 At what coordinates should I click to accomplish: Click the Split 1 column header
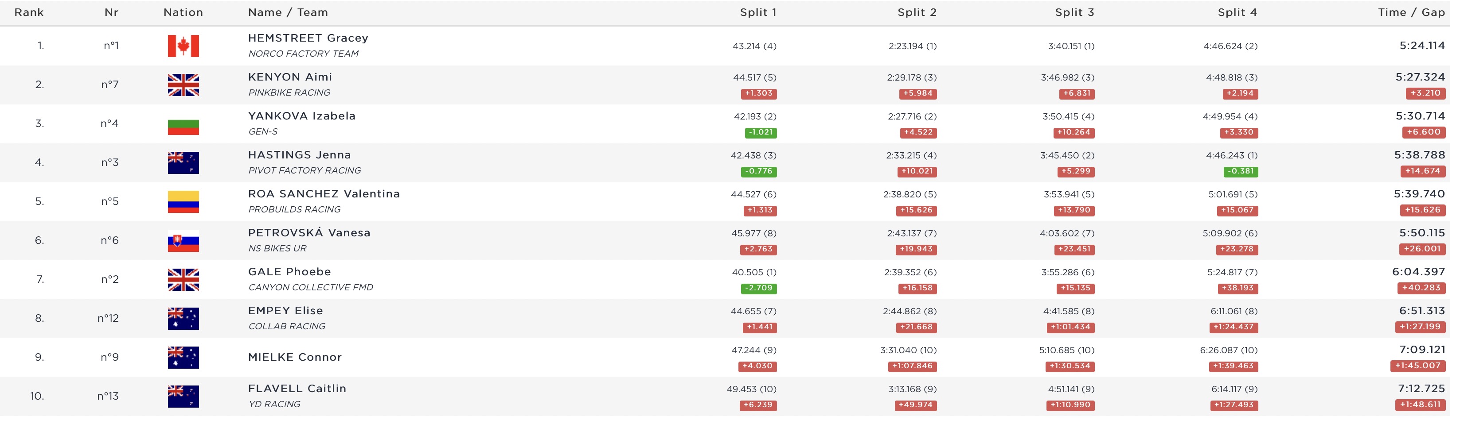pyautogui.click(x=758, y=12)
